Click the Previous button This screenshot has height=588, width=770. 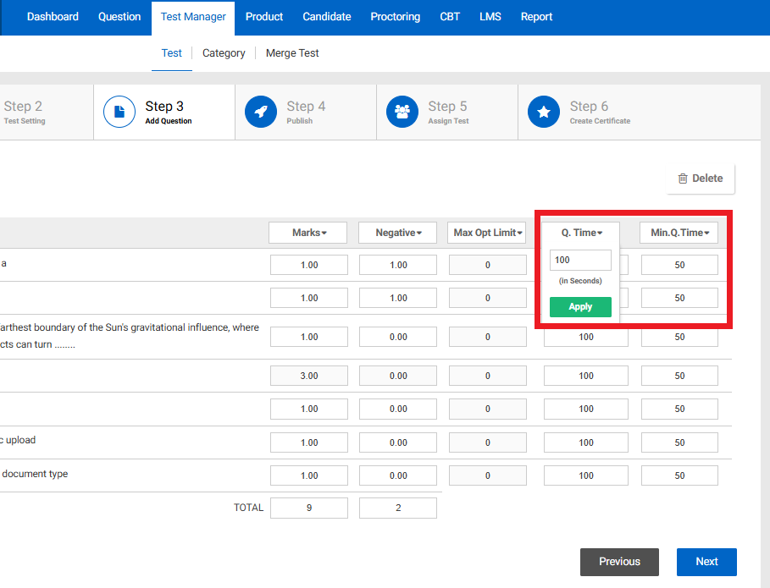click(x=619, y=562)
